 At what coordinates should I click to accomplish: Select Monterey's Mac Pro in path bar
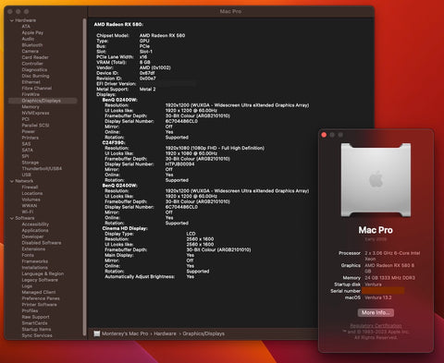pos(125,333)
